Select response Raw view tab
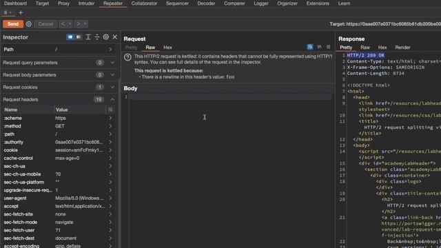This screenshot has width=441, height=248. point(365,48)
